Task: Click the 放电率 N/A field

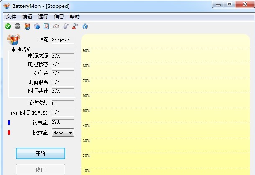Action: point(63,122)
